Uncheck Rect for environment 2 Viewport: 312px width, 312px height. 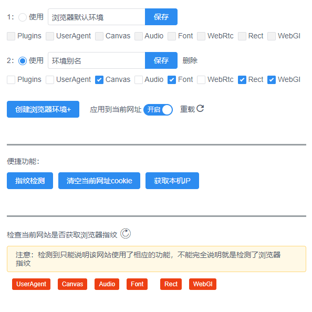pyautogui.click(x=242, y=80)
